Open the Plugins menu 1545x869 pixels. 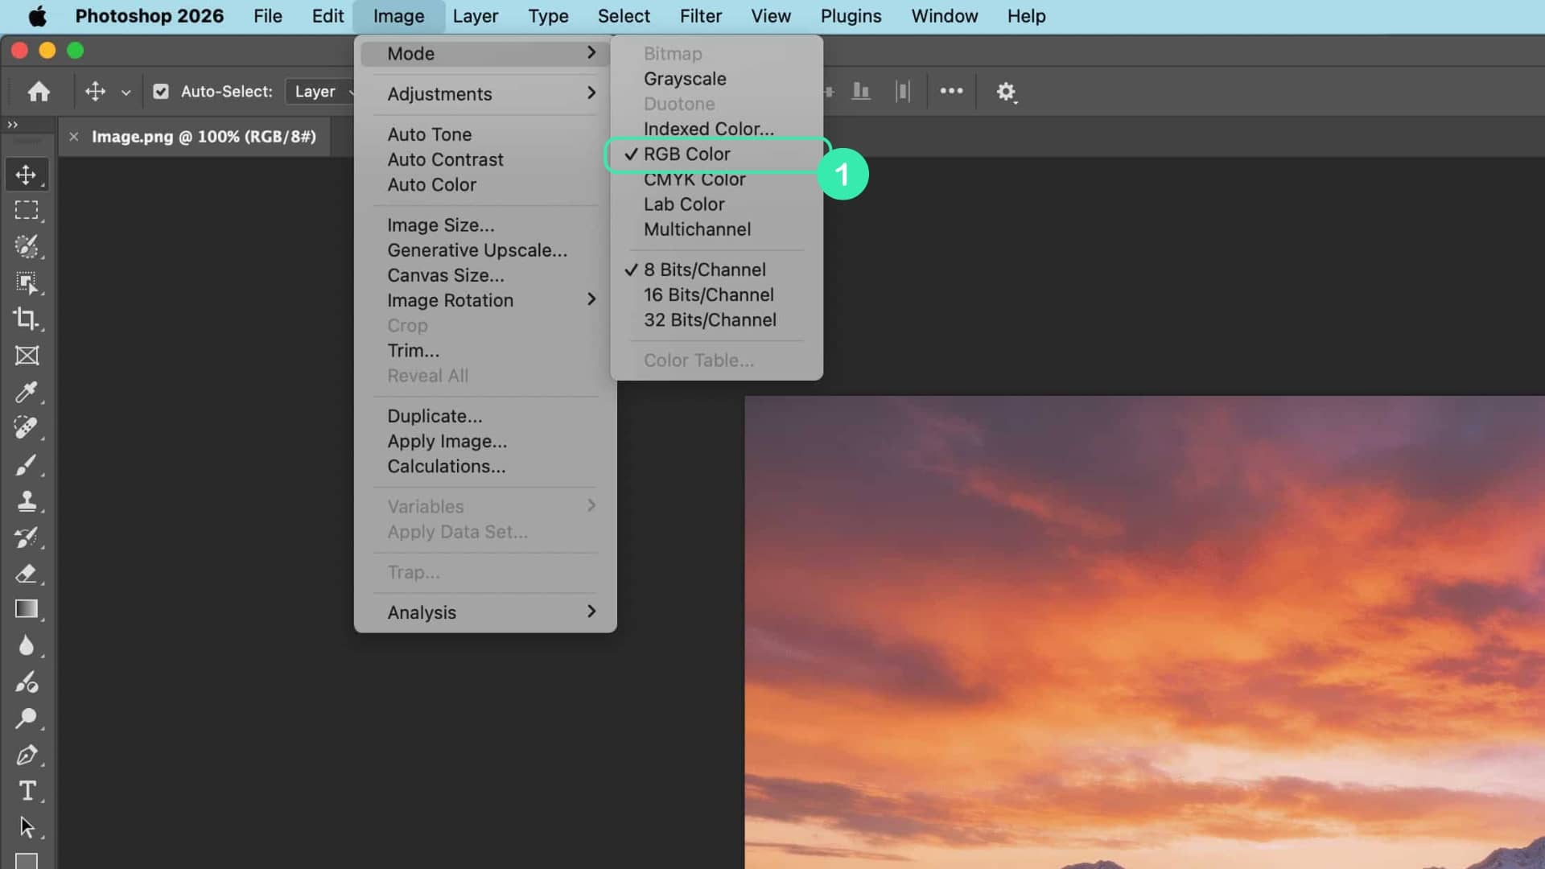pyautogui.click(x=851, y=16)
